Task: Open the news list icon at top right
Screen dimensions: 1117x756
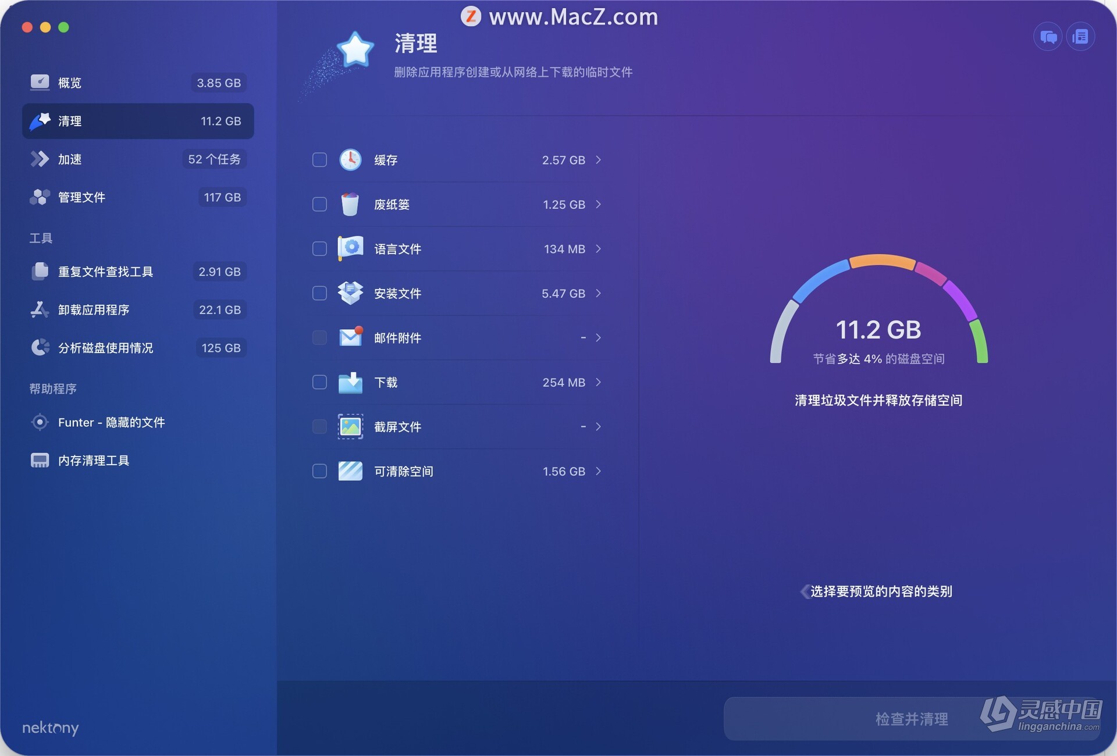Action: [1080, 37]
